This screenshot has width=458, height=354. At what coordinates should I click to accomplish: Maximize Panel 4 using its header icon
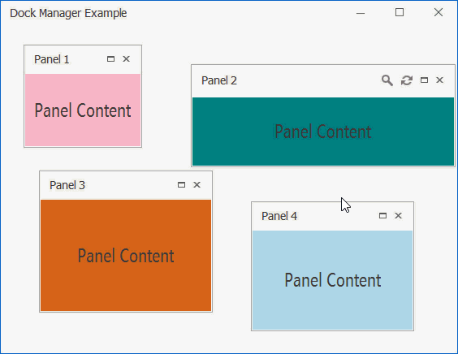coord(382,216)
